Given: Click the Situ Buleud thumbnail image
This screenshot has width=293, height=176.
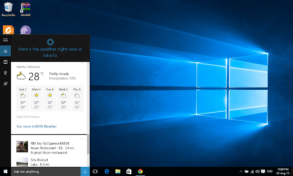Looking at the screenshot, I should (x=22, y=162).
